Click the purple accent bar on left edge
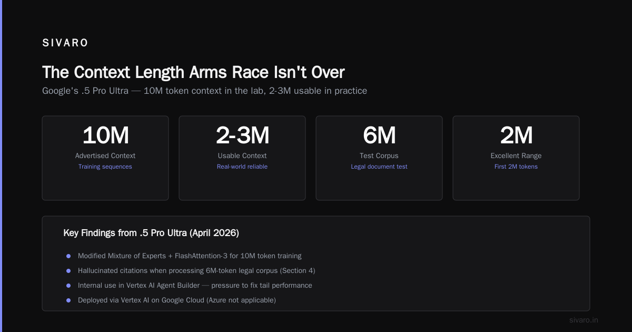The image size is (632, 332). tap(1, 166)
